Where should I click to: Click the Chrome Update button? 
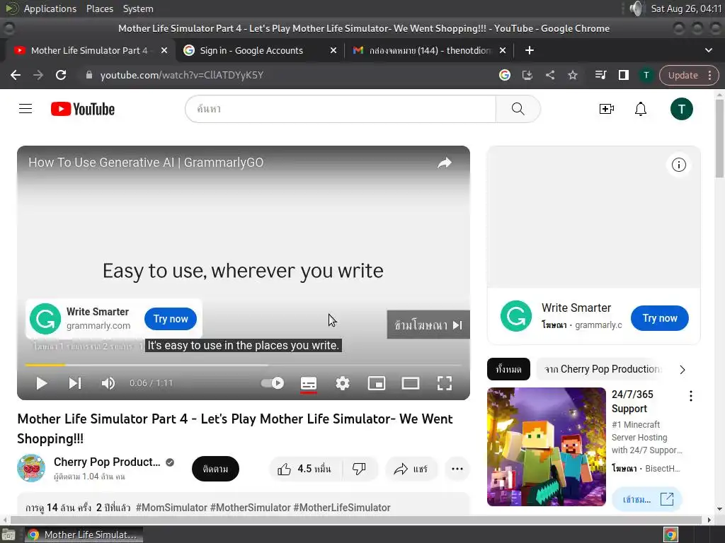coord(683,75)
